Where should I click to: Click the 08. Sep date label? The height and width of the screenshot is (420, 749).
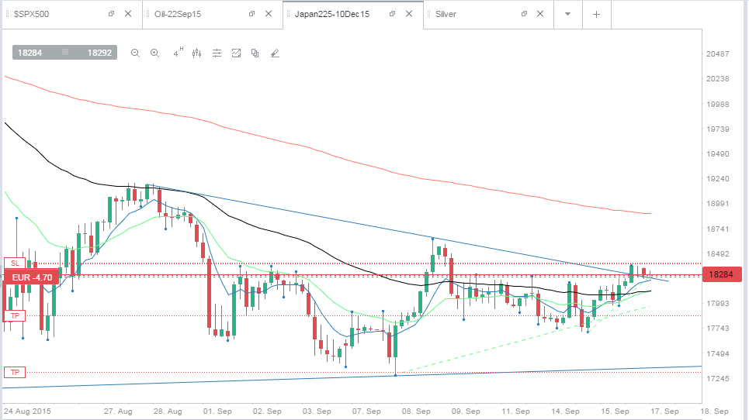[x=415, y=411]
